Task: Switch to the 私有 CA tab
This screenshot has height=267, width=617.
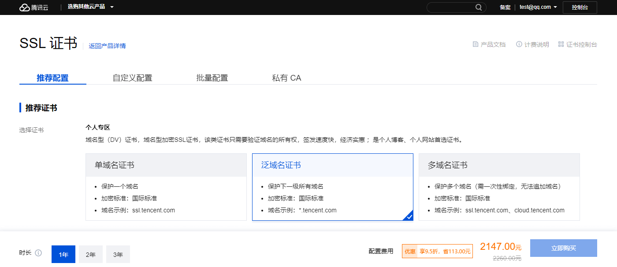Action: pyautogui.click(x=286, y=78)
